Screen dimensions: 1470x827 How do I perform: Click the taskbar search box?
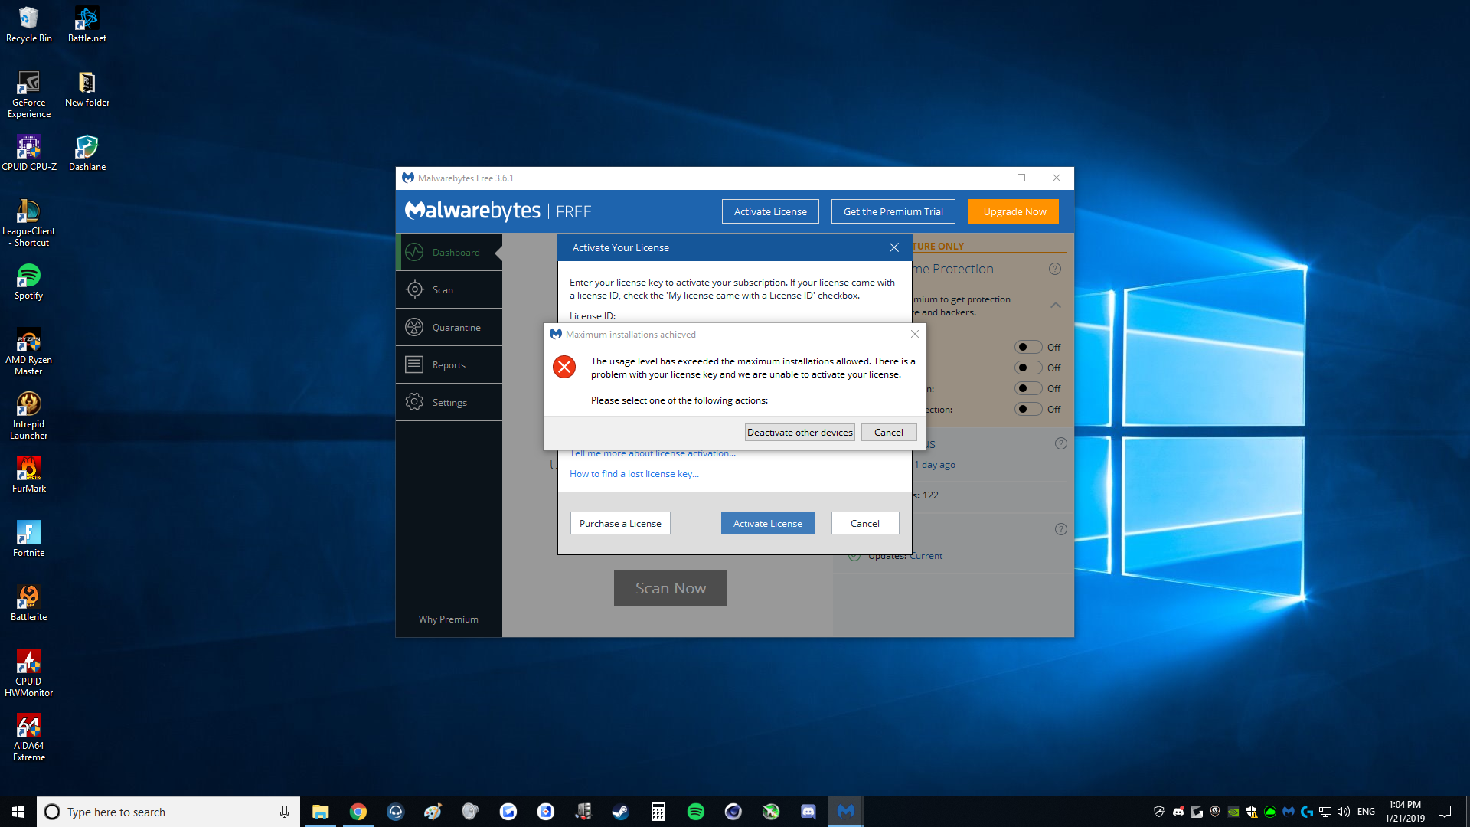pyautogui.click(x=168, y=812)
